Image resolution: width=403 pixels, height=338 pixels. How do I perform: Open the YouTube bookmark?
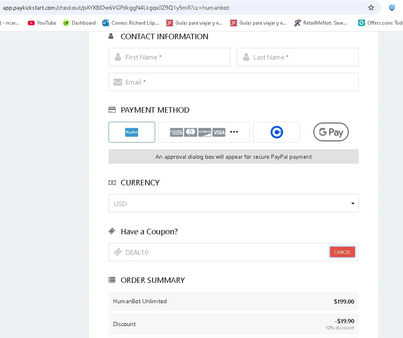pyautogui.click(x=42, y=23)
